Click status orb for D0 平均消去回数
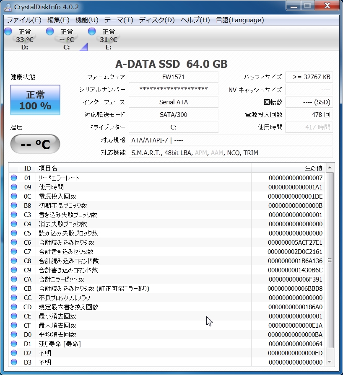 tap(14, 334)
